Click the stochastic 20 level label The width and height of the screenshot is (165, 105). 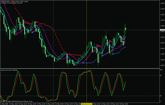click(x=161, y=96)
